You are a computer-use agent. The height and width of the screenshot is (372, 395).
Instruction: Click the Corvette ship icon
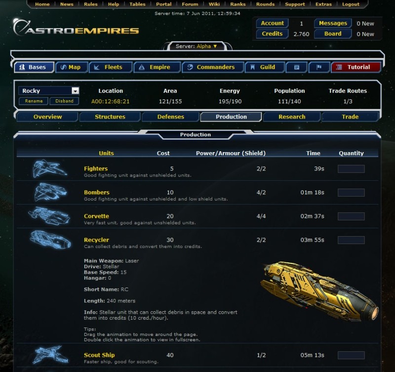coord(49,216)
